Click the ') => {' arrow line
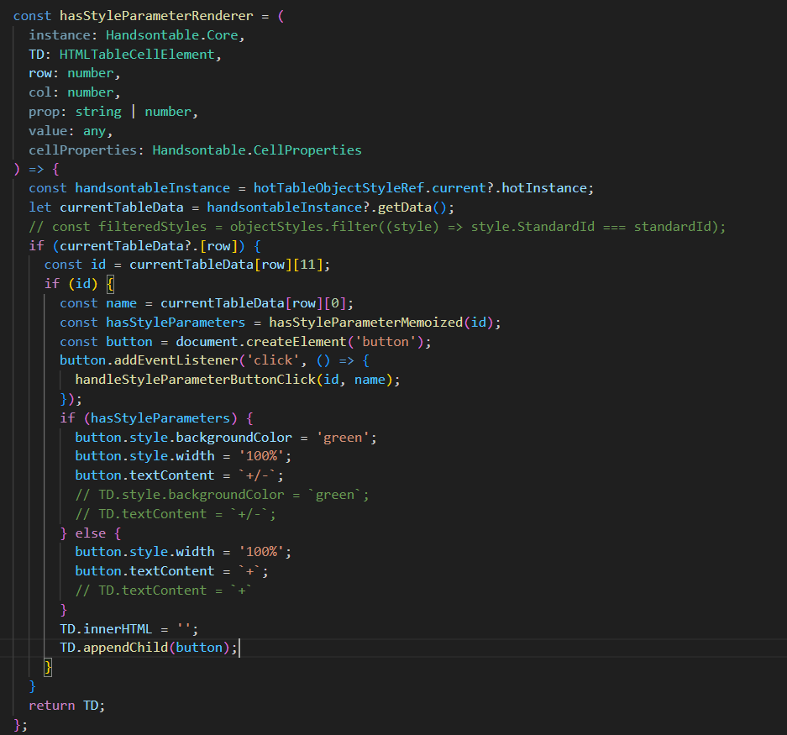This screenshot has width=787, height=735. pyautogui.click(x=36, y=169)
